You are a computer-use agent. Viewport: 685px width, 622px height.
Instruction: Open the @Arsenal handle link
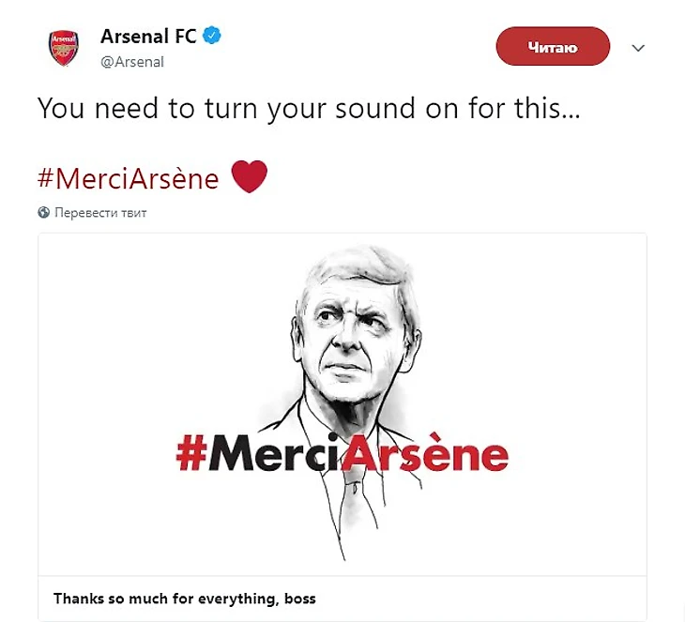(x=132, y=62)
